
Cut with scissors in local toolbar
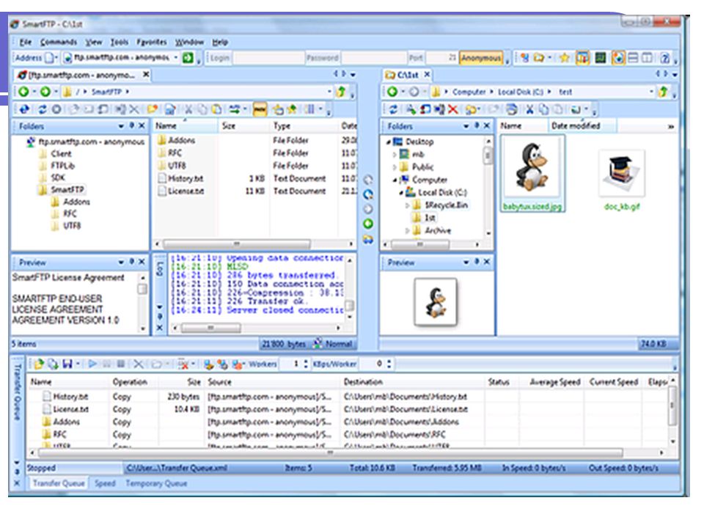click(529, 109)
